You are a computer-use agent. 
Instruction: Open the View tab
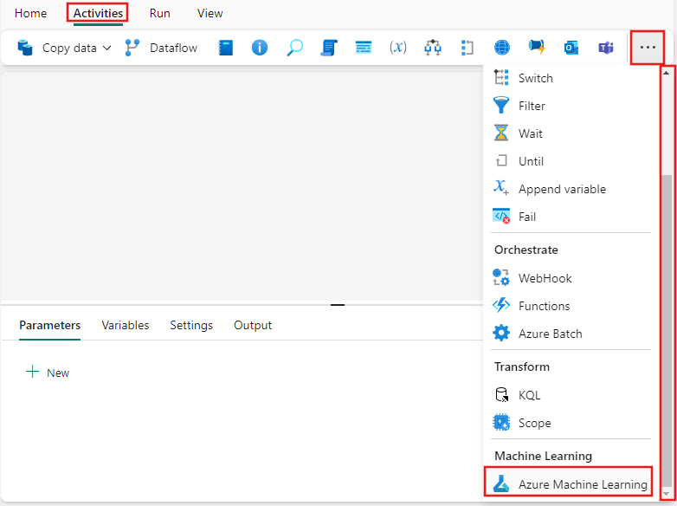pos(210,13)
